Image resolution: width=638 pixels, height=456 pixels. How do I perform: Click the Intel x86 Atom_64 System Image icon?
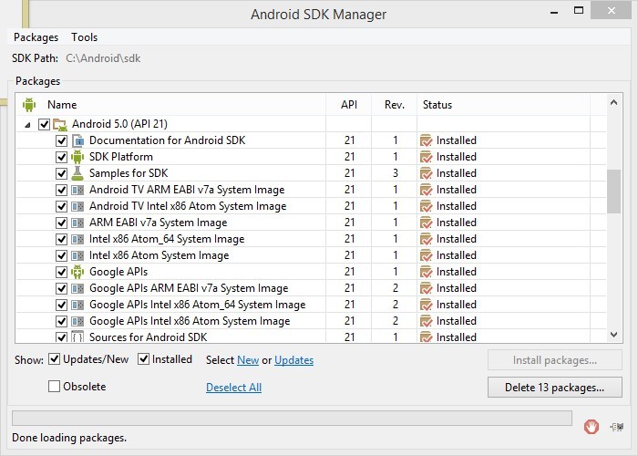pos(77,239)
